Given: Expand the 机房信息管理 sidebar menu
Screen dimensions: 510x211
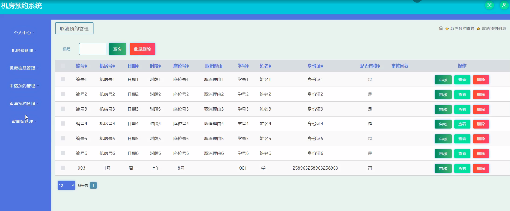Looking at the screenshot, I should pos(24,68).
